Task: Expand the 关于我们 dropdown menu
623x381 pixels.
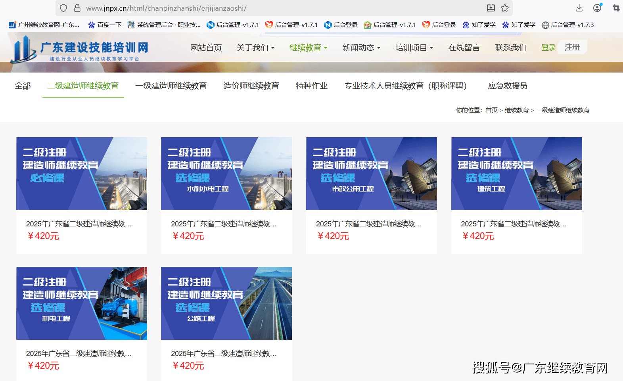Action: pyautogui.click(x=255, y=48)
